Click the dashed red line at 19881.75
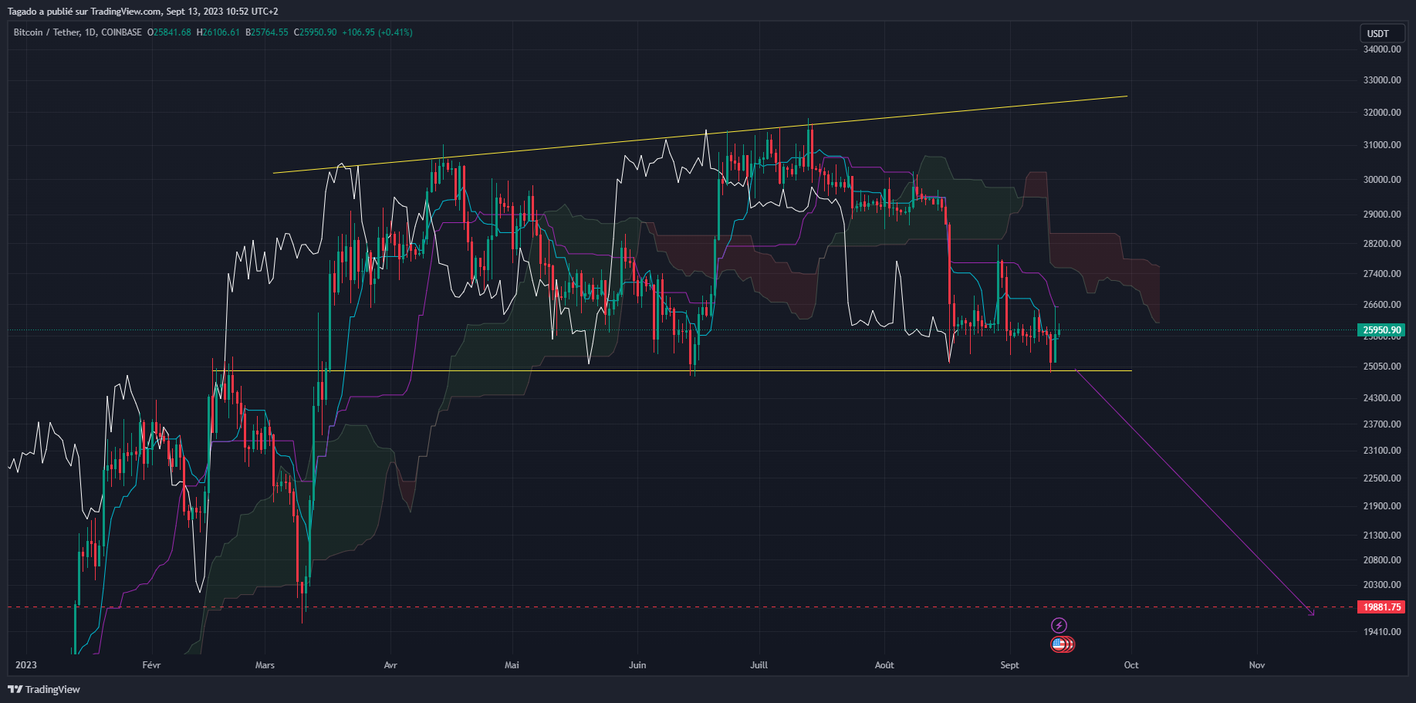The height and width of the screenshot is (703, 1416). 463,607
